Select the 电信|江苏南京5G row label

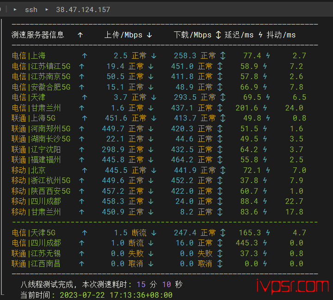coord(41,76)
